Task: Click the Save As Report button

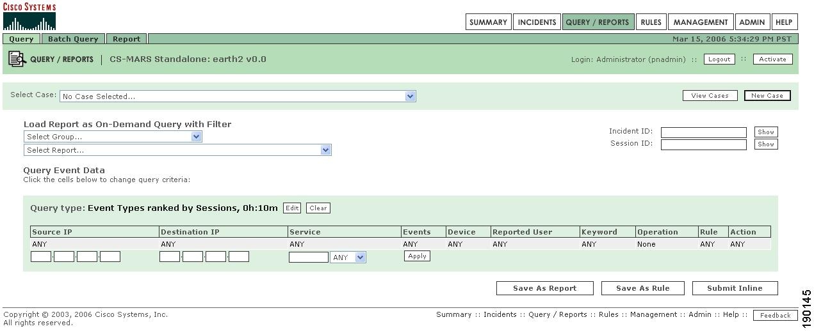Action: click(x=545, y=288)
